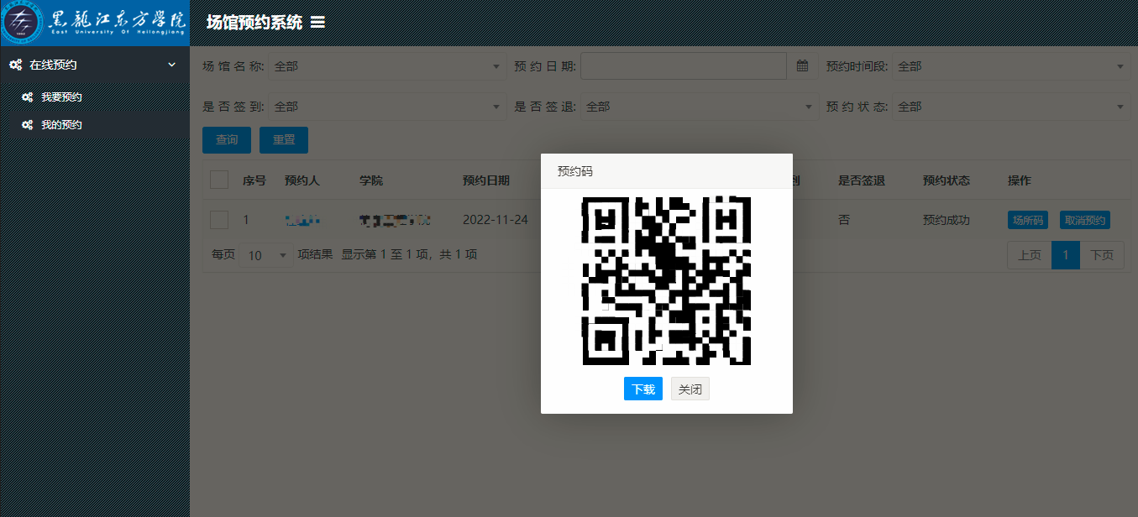Click the 预约状态 column header

pyautogui.click(x=947, y=180)
